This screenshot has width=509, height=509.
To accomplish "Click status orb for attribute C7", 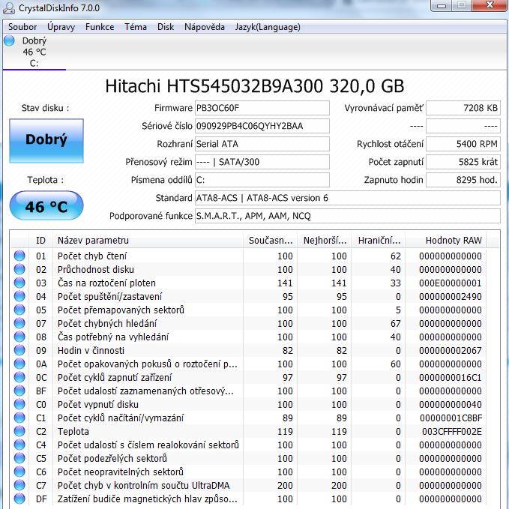I will 19,485.
